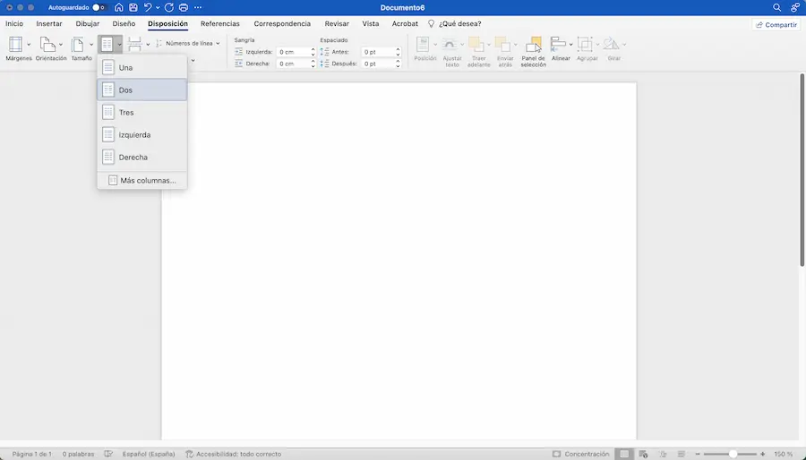Click the Girar icon
Viewport: 806px width, 460px height.
[x=611, y=44]
